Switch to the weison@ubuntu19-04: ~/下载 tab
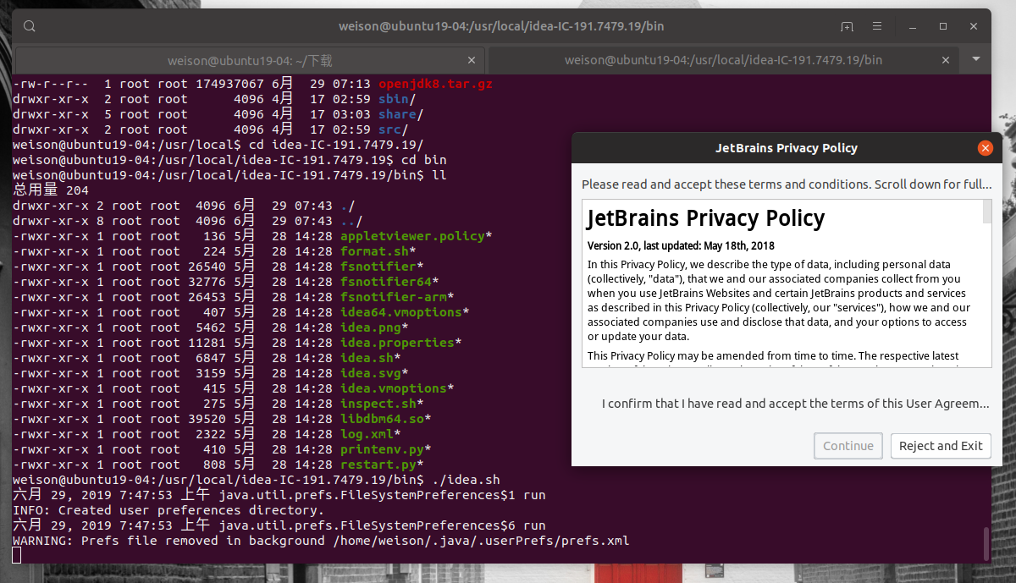Screen dimensions: 1016x583 pos(250,60)
